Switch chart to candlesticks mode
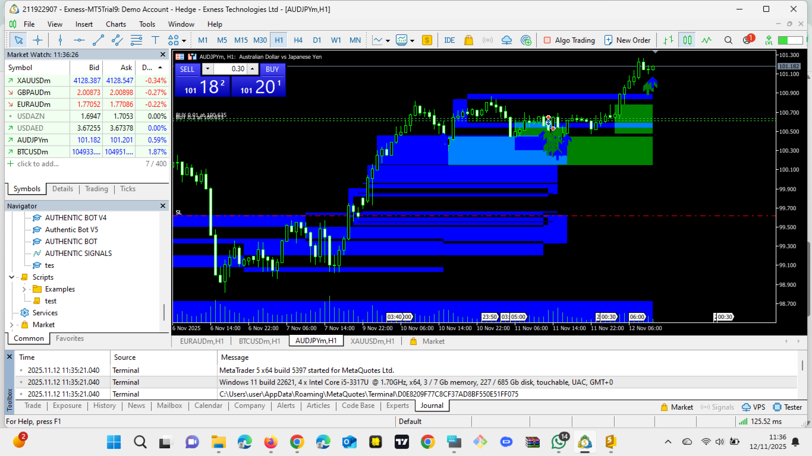The height and width of the screenshot is (456, 812). (687, 40)
